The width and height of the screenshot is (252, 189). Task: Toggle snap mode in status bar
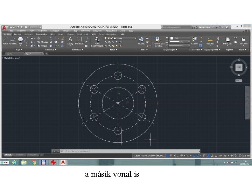click(171, 155)
